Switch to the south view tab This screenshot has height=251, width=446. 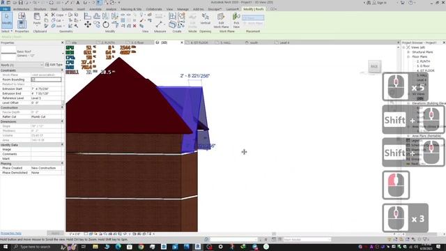point(254,43)
